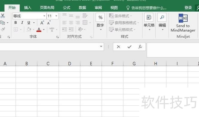Switch to the 公式 tab

point(67,8)
